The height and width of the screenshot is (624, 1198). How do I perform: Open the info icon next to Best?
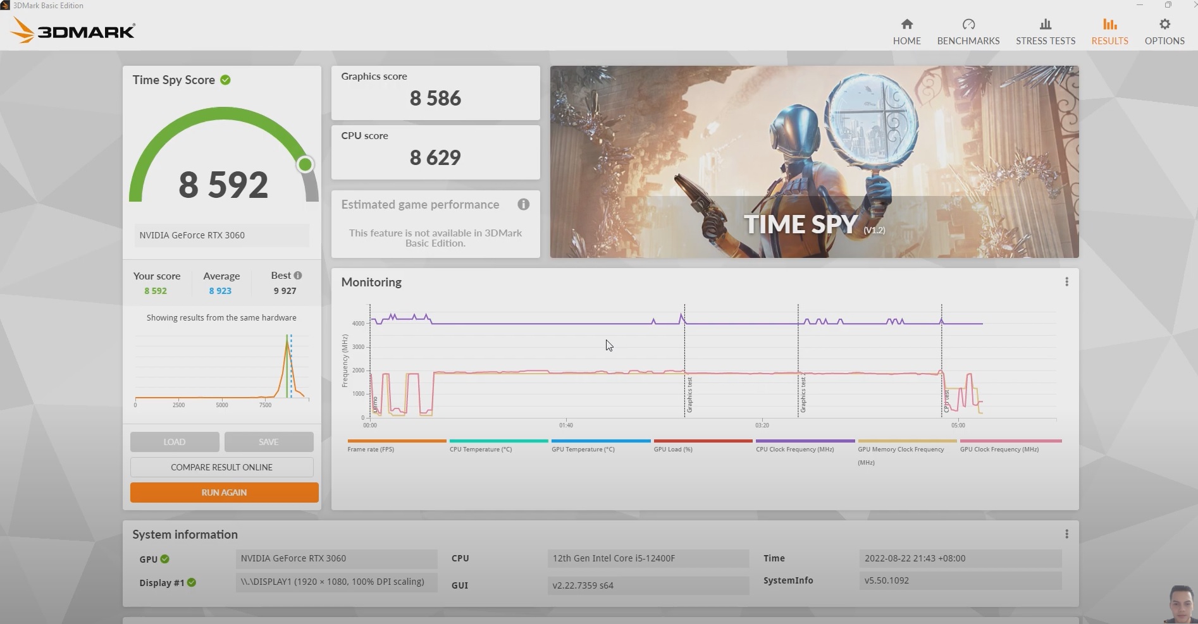click(x=298, y=276)
